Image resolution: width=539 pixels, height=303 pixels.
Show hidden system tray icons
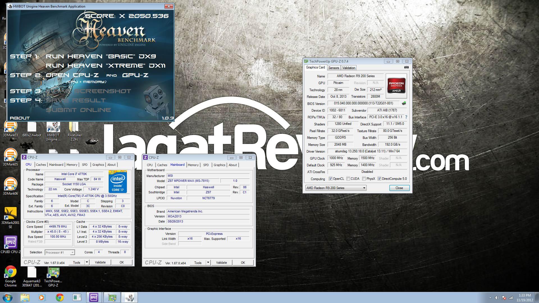point(490,298)
